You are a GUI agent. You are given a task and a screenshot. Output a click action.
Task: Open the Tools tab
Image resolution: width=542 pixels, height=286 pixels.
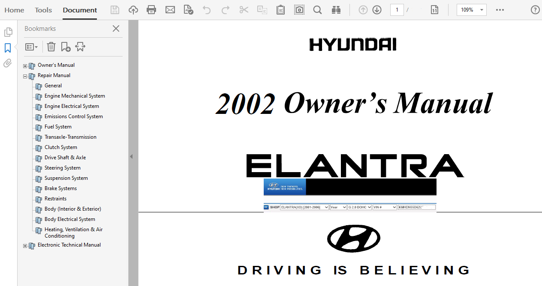point(43,10)
